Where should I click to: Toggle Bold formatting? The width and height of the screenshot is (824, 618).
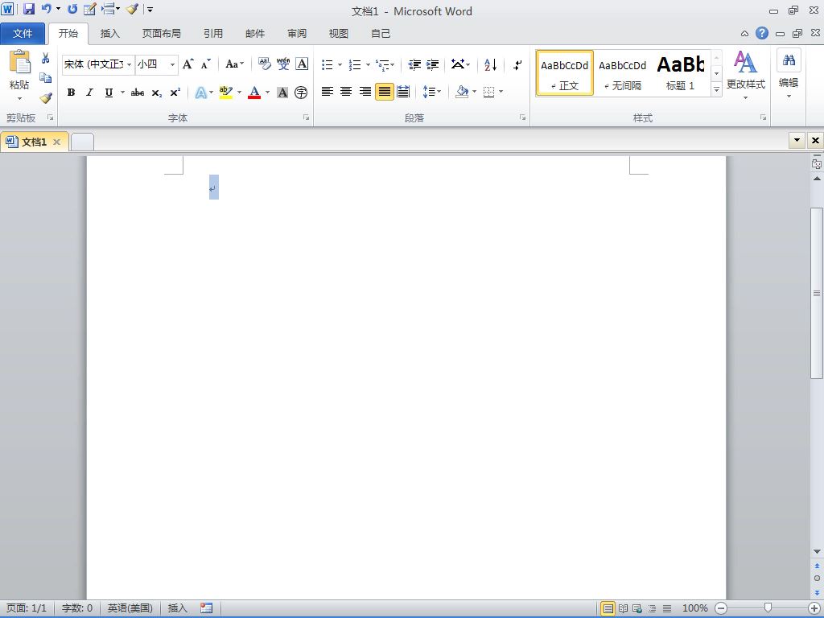click(71, 93)
